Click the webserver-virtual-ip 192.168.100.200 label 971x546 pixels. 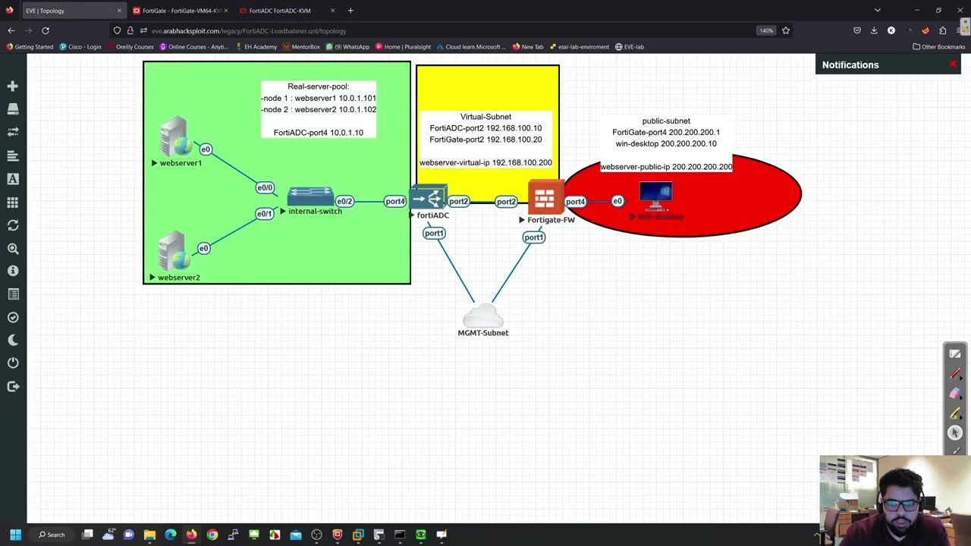(x=485, y=162)
